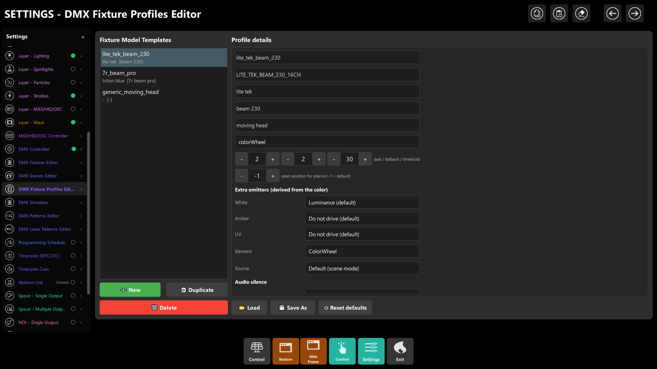Open the colorWheel type dropdown
The image size is (657, 369).
pyautogui.click(x=327, y=142)
